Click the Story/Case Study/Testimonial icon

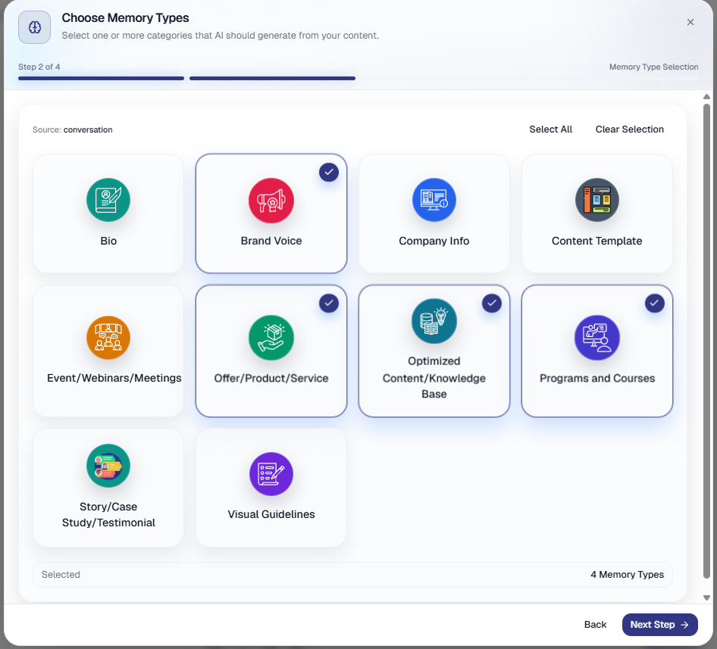[x=108, y=466]
